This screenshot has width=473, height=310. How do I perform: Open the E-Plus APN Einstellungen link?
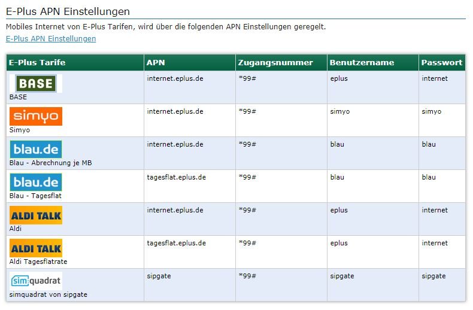51,38
